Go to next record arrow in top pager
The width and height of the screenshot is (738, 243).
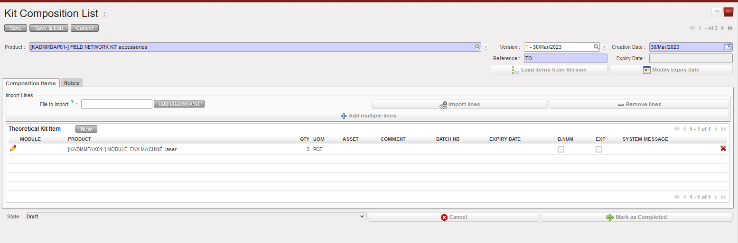(723, 28)
